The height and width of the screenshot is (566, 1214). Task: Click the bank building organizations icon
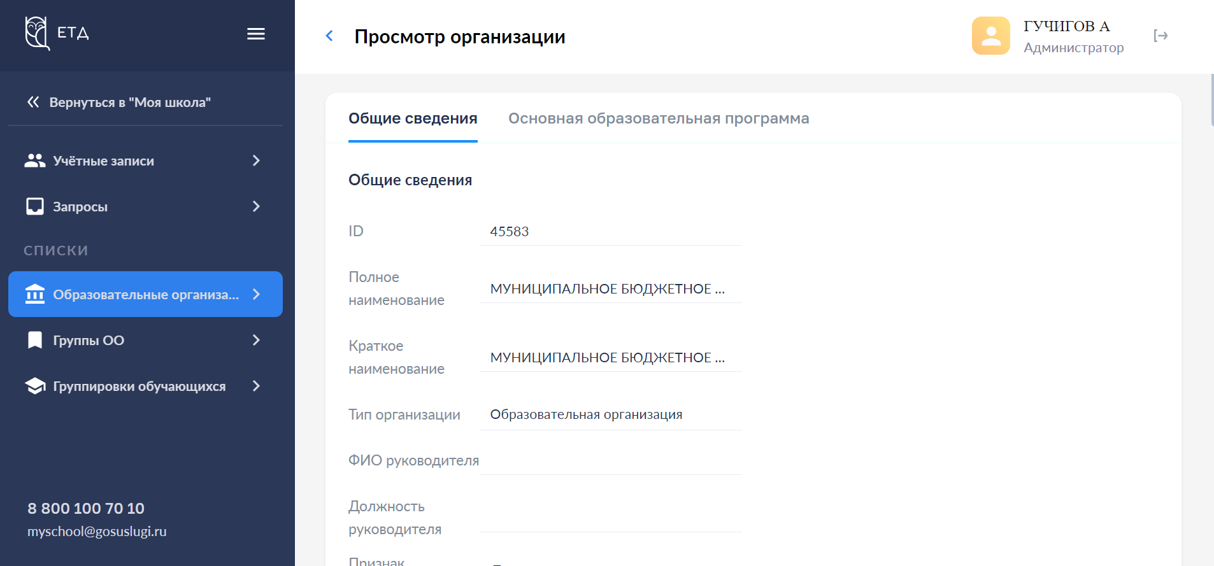click(x=35, y=295)
